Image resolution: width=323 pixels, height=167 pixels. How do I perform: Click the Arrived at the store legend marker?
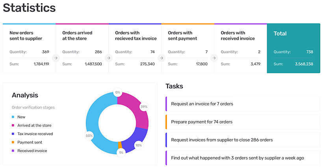(13, 125)
